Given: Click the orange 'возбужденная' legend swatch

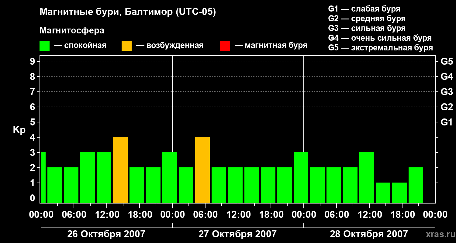Looking at the screenshot, I should (126, 46).
